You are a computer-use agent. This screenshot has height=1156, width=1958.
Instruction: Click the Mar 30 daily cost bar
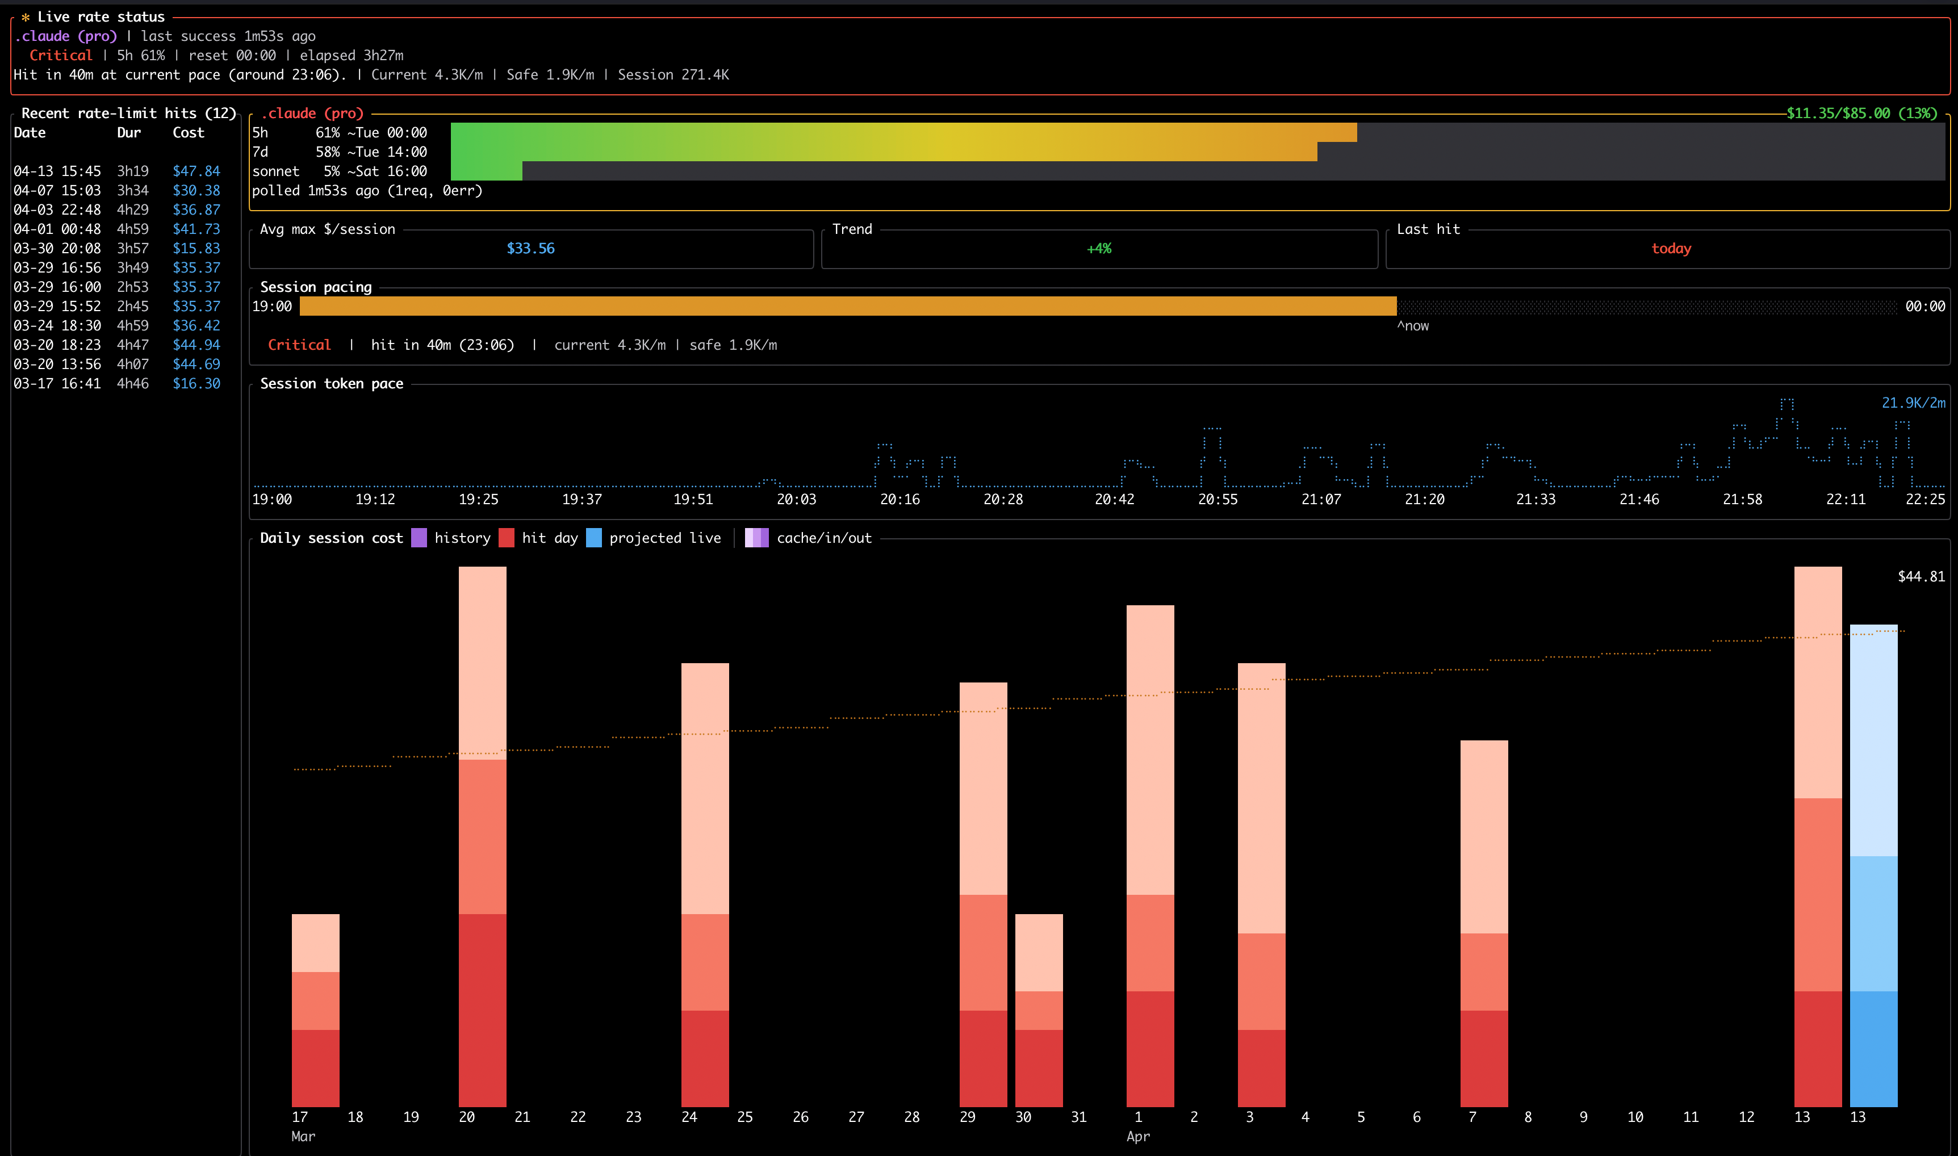click(1039, 1010)
